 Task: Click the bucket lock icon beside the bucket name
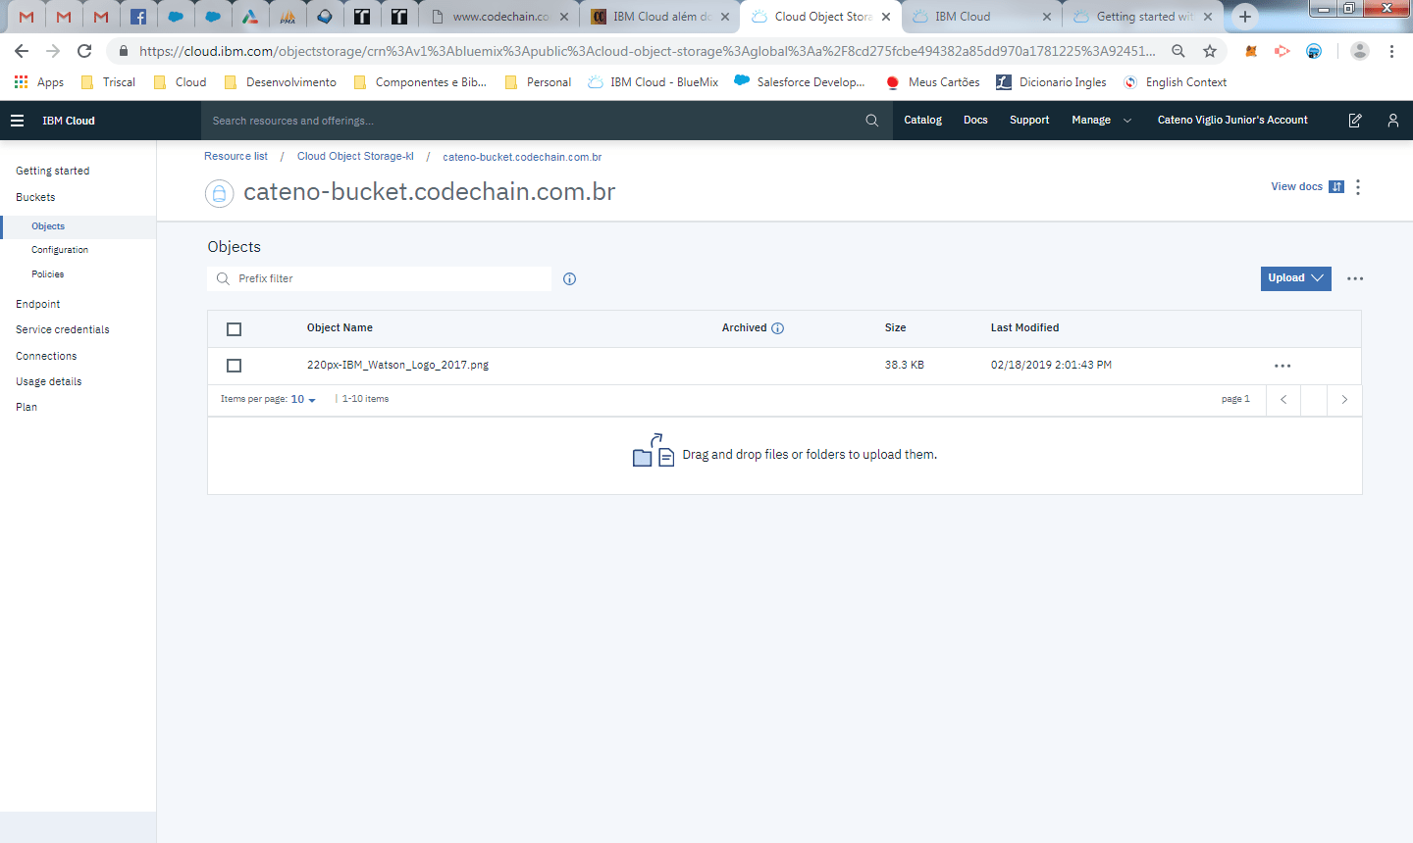coord(219,193)
